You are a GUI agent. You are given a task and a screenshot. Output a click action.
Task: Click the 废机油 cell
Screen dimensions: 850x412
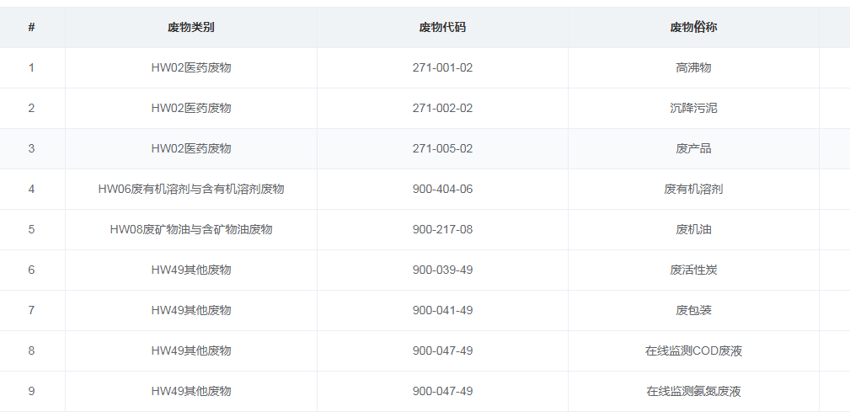click(x=693, y=229)
